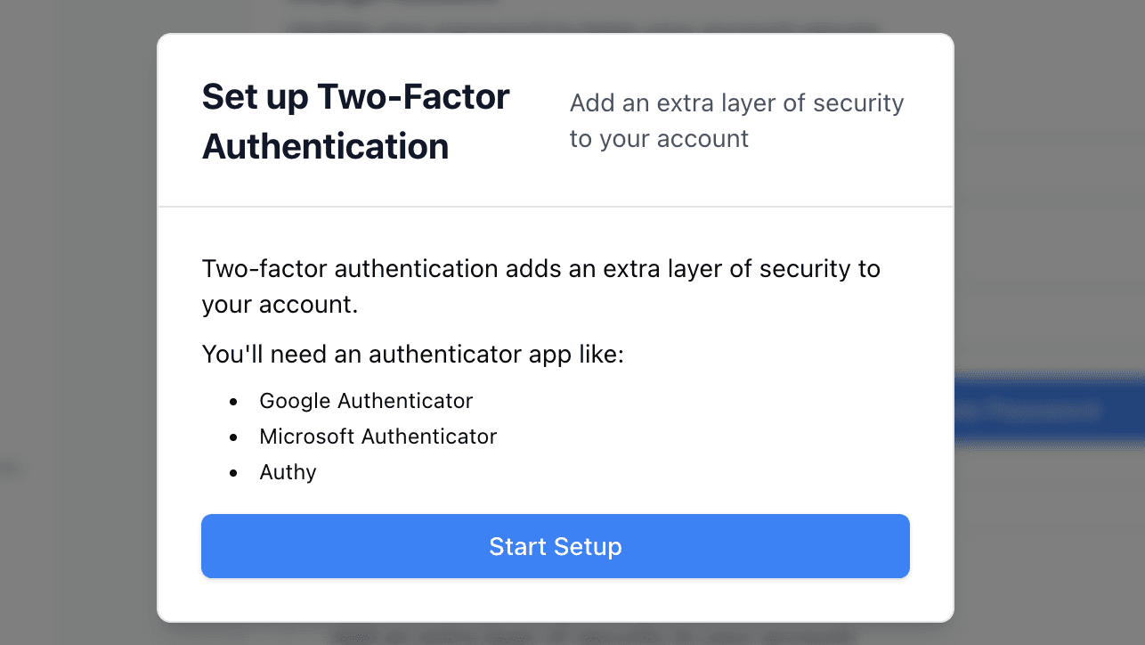Click the bullet beside Microsoft Authenticator
This screenshot has height=645, width=1145.
click(232, 437)
